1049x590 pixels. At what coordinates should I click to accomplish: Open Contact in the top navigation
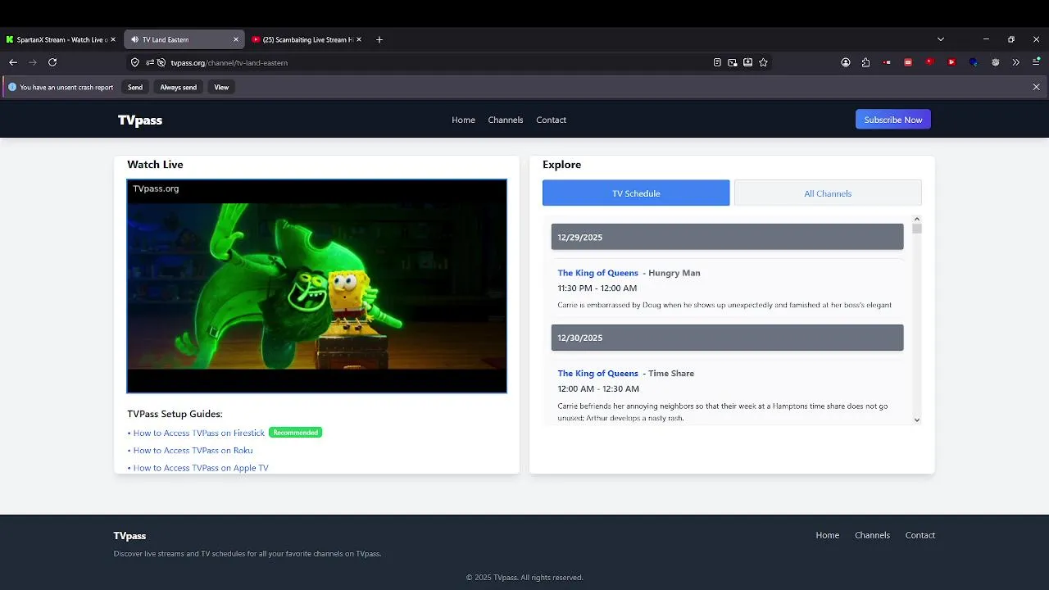[552, 120]
